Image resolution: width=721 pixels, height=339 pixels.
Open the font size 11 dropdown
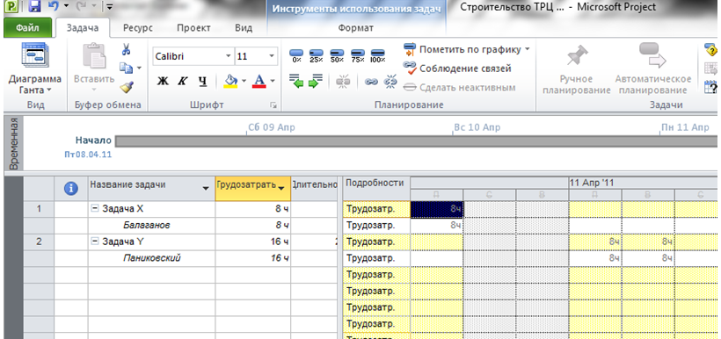coord(272,56)
